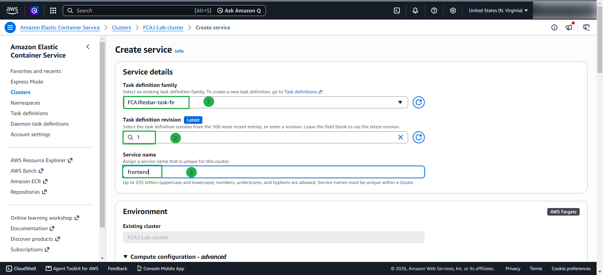The width and height of the screenshot is (603, 275).
Task: Open Namespaces in the sidebar
Action: click(25, 103)
